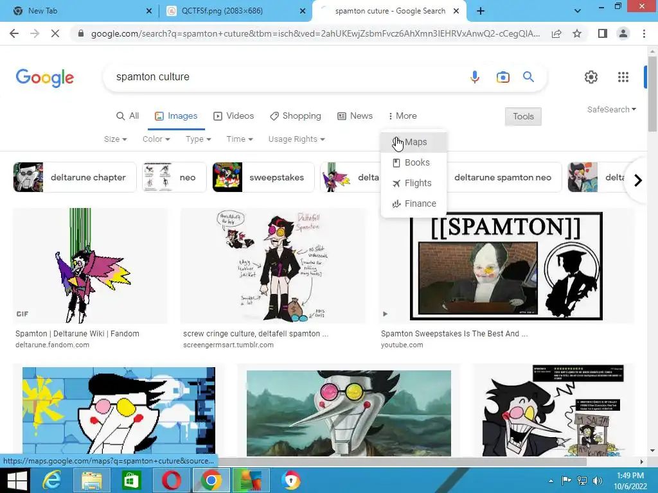The image size is (658, 493).
Task: Switch to the Shopping tab
Action: 295,116
